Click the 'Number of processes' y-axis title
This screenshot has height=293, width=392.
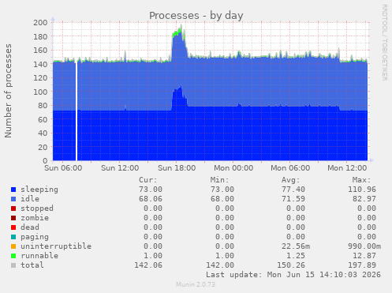pos(8,91)
